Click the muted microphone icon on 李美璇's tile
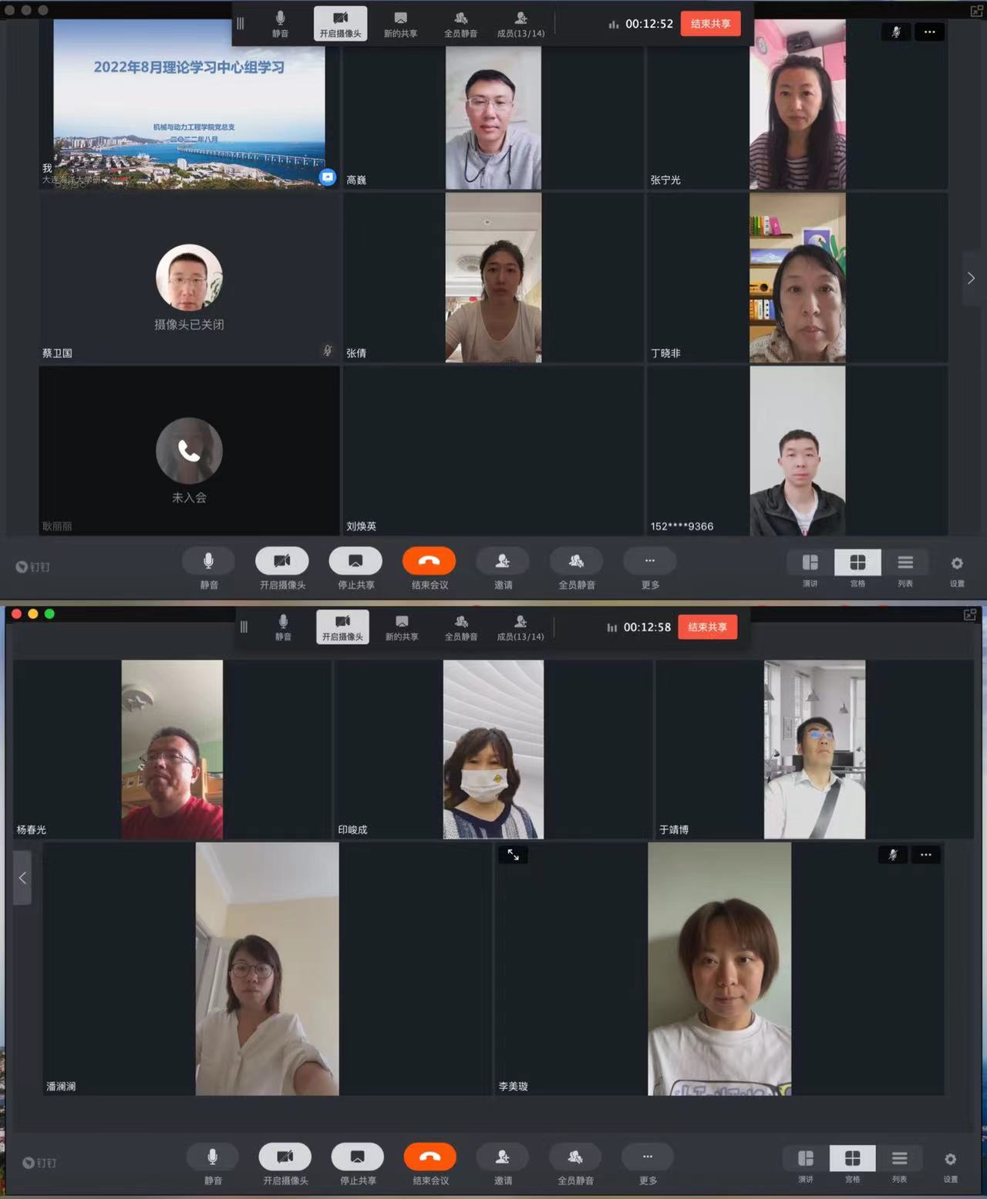 [x=893, y=855]
